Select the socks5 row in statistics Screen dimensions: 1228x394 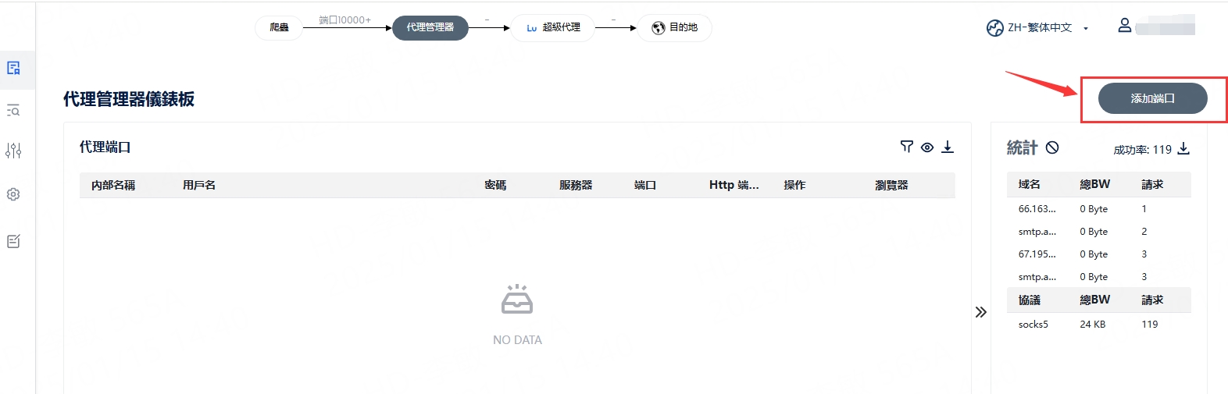click(x=1033, y=325)
